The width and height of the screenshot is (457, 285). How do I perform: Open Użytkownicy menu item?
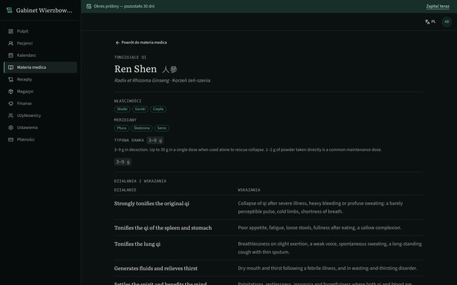41,115
